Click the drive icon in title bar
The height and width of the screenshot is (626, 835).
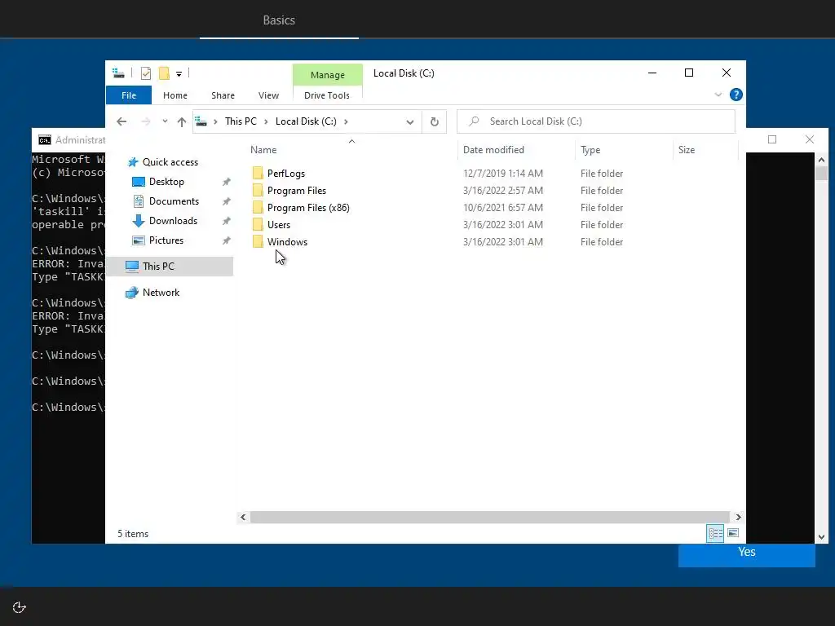coord(118,73)
